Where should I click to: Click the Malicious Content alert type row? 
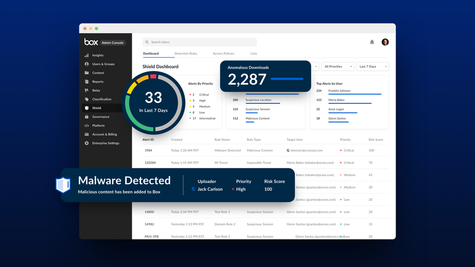[257, 118]
